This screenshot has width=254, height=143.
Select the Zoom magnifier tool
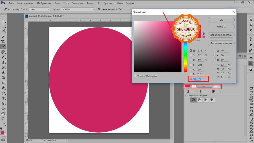(x=4, y=119)
